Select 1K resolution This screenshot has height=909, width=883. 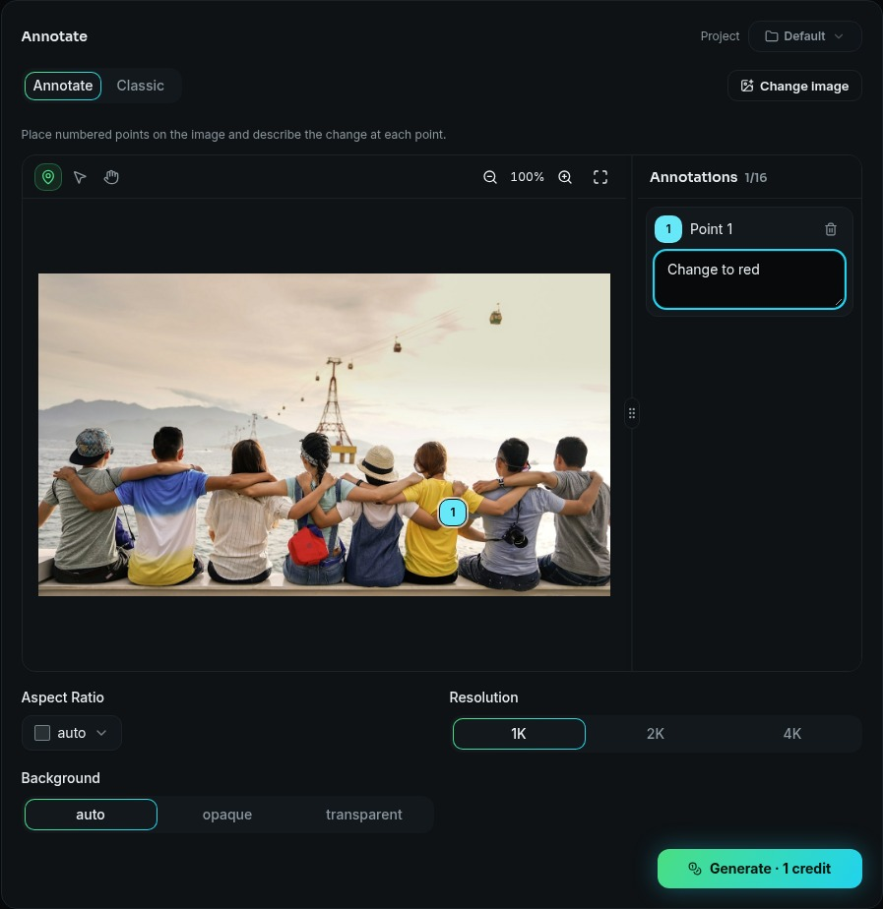pos(519,734)
